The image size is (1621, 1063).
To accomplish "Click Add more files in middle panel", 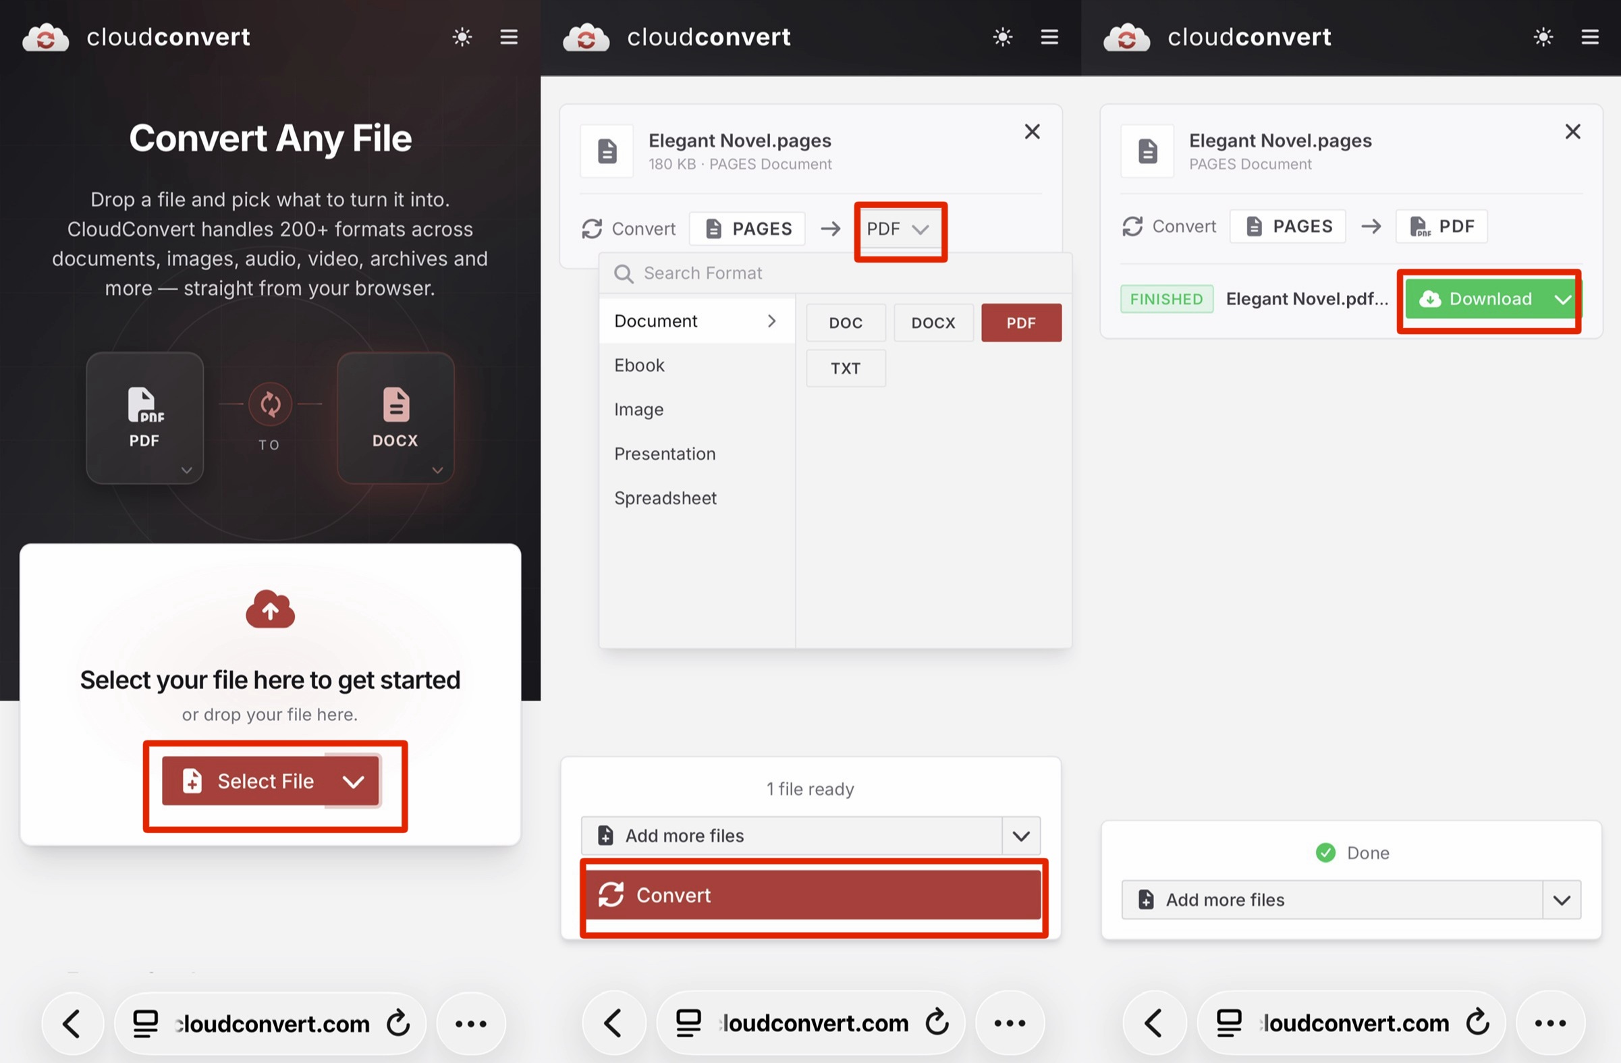I will [x=792, y=836].
